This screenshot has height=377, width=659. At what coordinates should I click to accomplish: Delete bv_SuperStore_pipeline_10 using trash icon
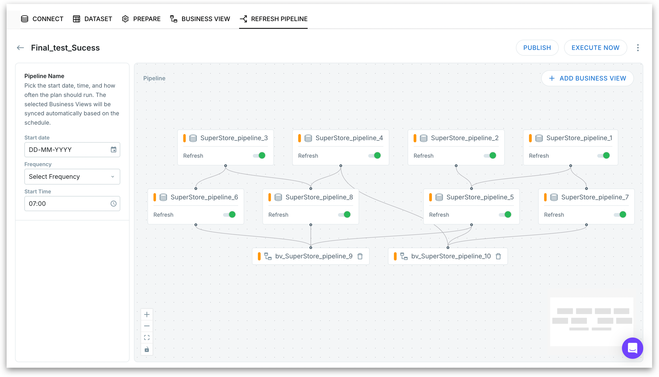pos(498,256)
